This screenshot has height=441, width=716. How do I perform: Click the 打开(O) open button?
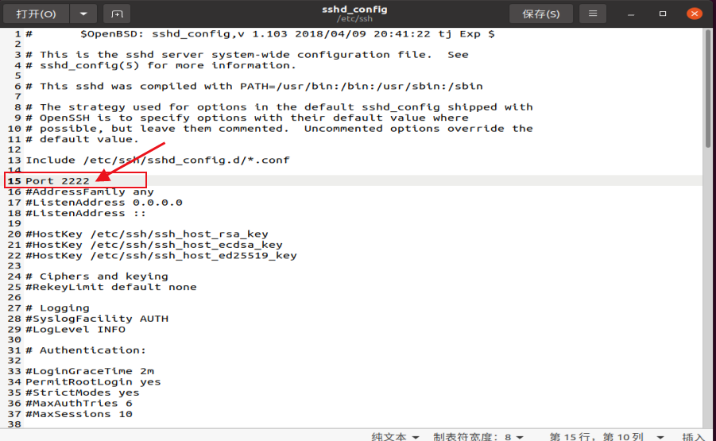(x=36, y=14)
